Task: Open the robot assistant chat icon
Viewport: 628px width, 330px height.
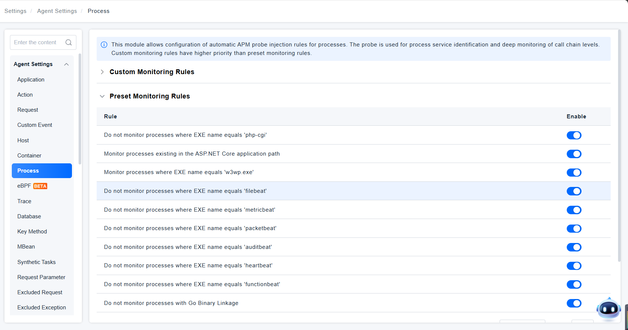Action: (x=608, y=309)
